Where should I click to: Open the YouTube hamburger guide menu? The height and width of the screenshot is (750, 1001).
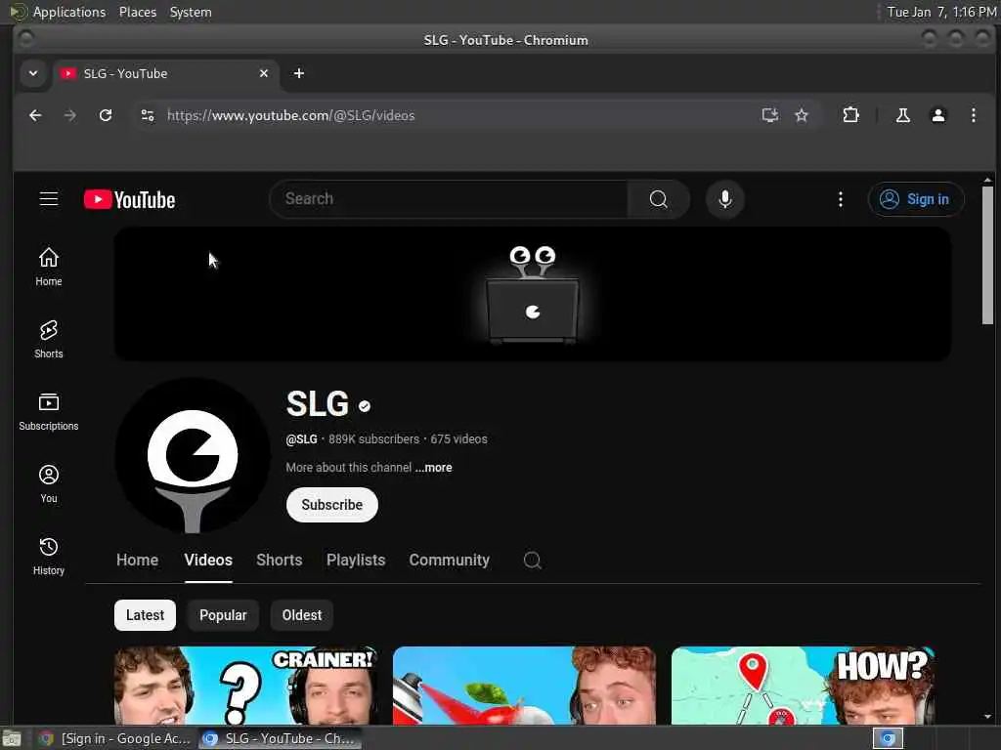(49, 199)
